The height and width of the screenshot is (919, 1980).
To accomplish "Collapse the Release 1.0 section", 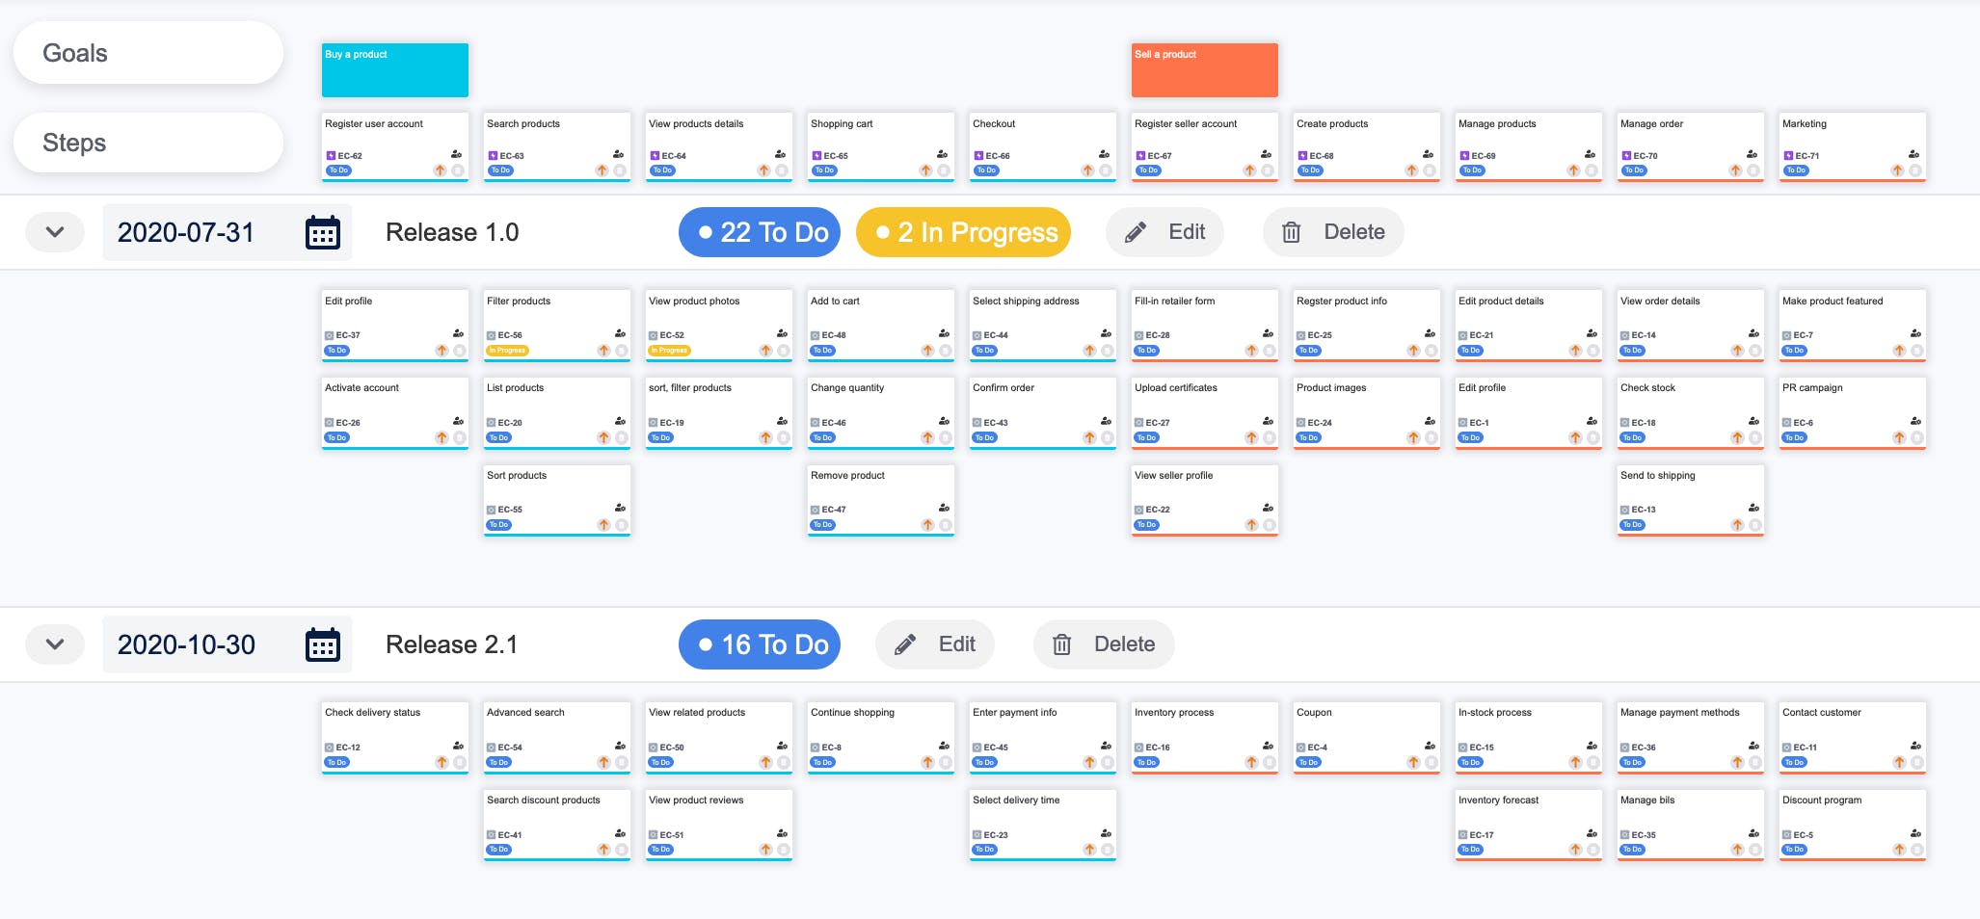I will coord(55,231).
